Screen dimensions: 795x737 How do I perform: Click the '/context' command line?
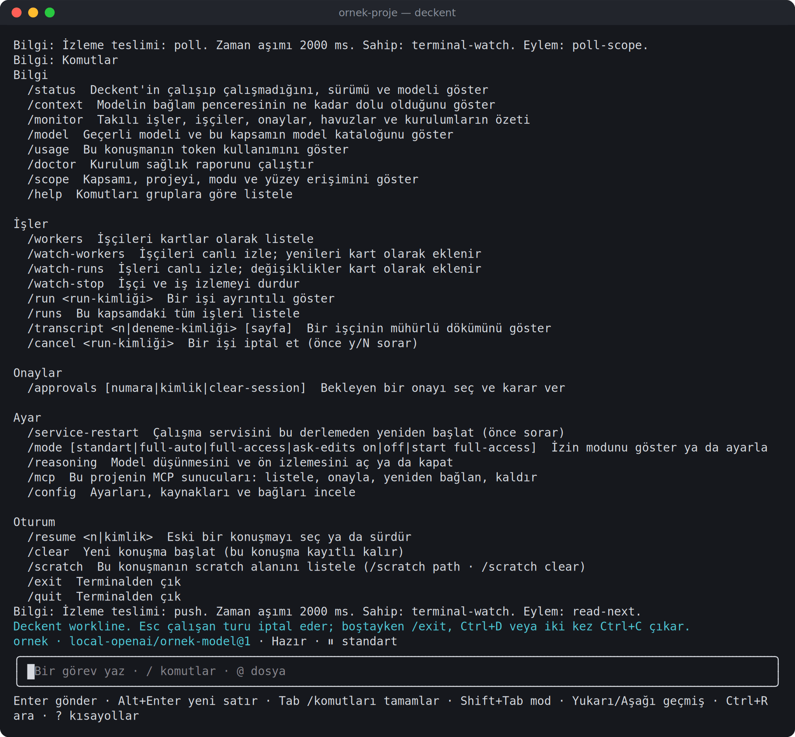261,105
